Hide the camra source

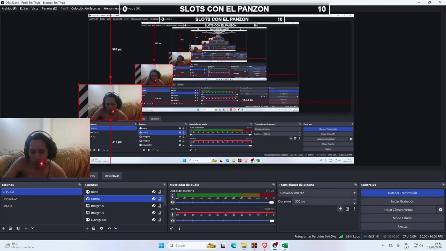[x=154, y=199]
